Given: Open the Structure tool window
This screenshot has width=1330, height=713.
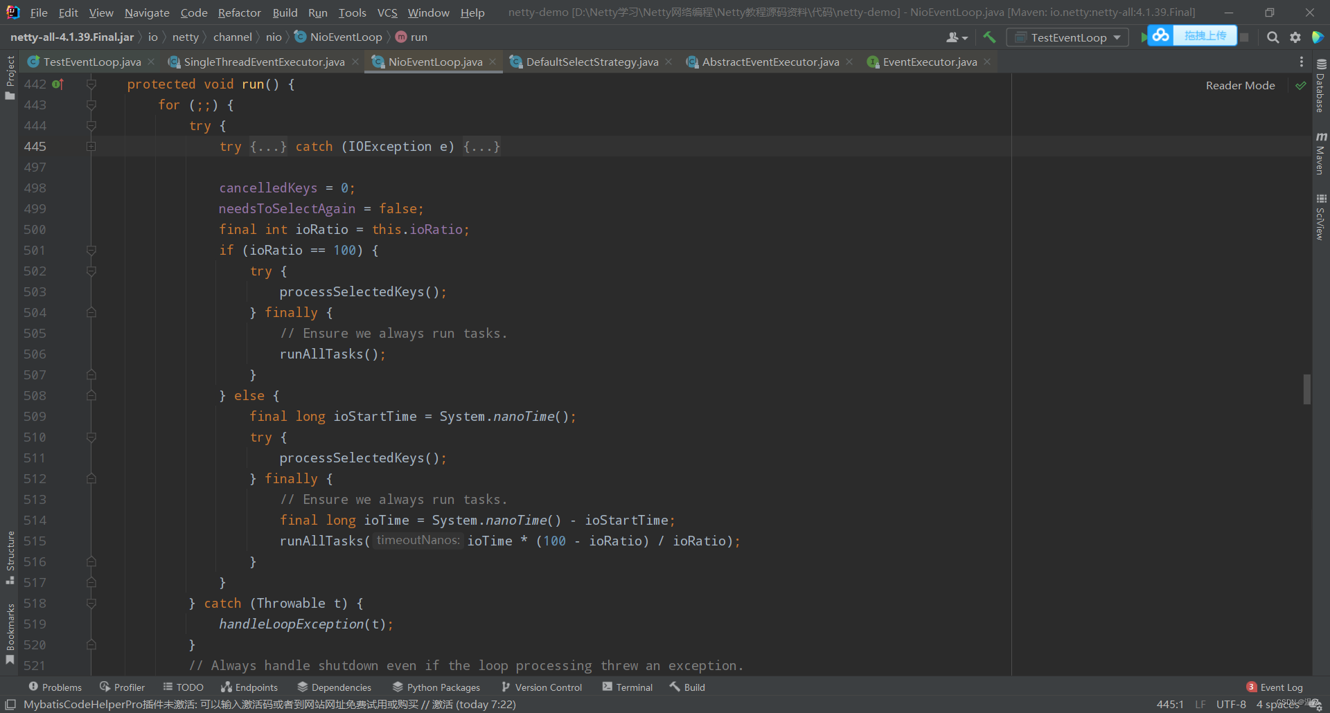Looking at the screenshot, I should coord(10,558).
